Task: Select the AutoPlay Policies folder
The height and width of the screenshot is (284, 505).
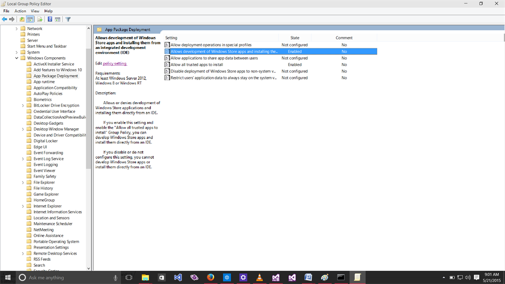Action: 48,94
